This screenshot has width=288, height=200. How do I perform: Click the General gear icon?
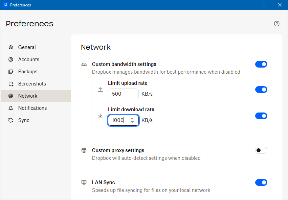[x=10, y=47]
